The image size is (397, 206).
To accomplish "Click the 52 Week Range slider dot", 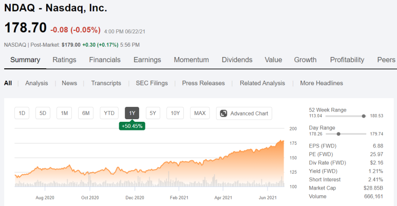I will click(364, 116).
